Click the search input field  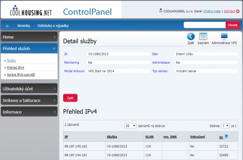coord(205,25)
